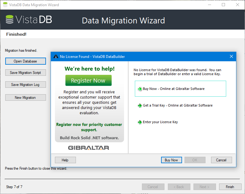Click Save Migration Log button
The image size is (245, 194).
point(26,84)
